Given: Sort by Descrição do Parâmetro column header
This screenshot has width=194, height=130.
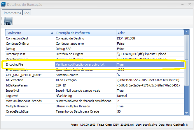Looking at the screenshot, I should pos(85,33).
